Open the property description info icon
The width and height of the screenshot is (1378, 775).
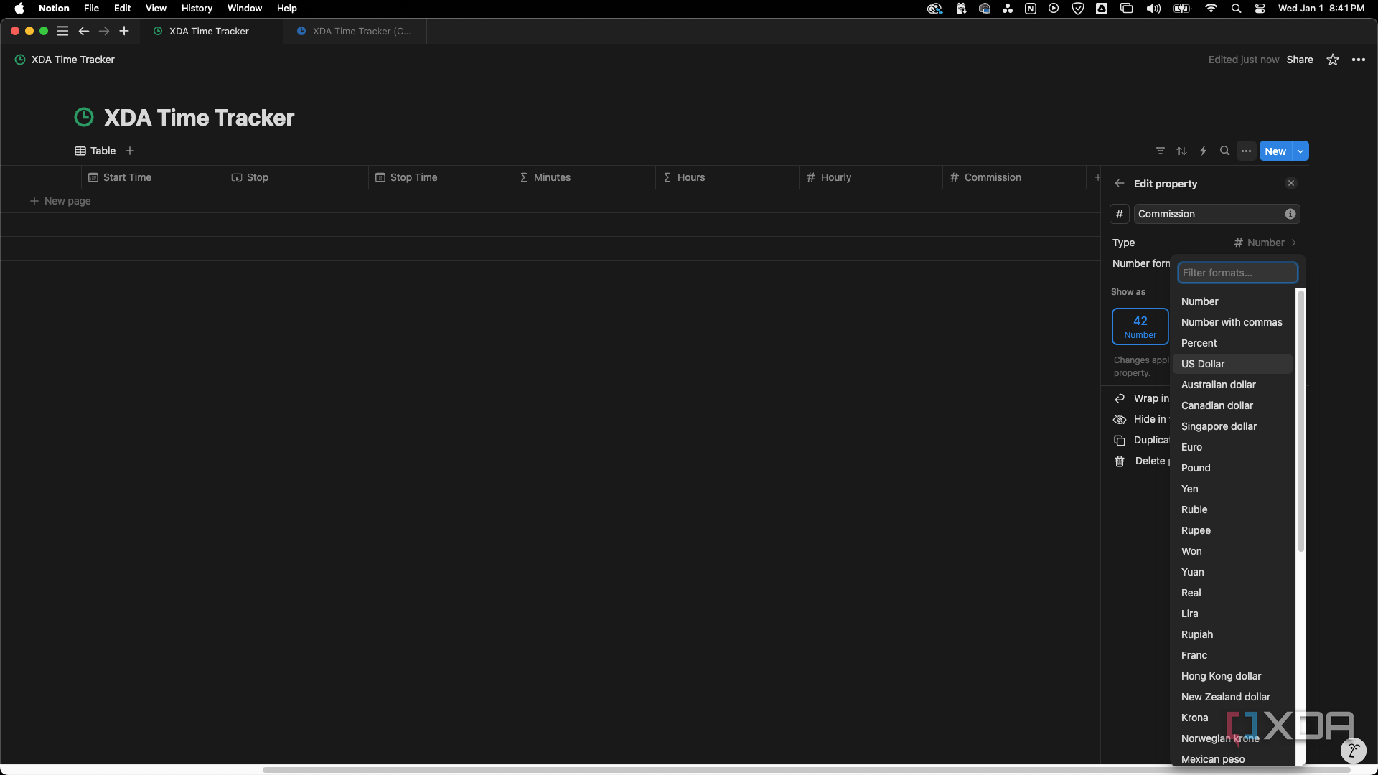click(1290, 214)
